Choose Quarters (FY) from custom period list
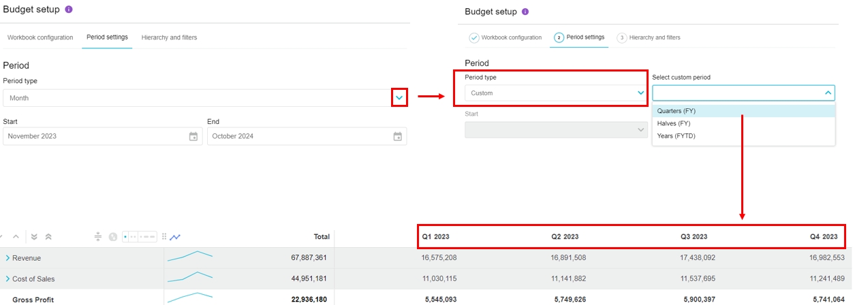The width and height of the screenshot is (855, 305). click(676, 111)
